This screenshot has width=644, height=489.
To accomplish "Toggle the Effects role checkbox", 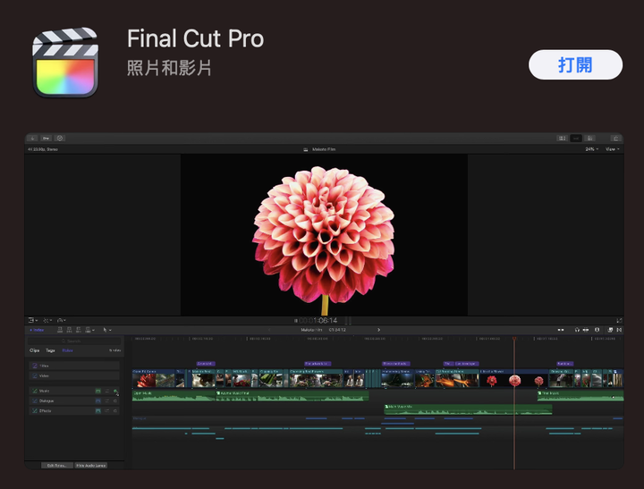I will [35, 410].
